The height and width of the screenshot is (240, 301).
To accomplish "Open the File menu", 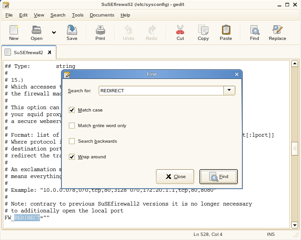I will (9, 15).
